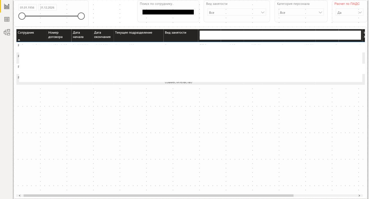Click the employee search input box

[x=168, y=12]
